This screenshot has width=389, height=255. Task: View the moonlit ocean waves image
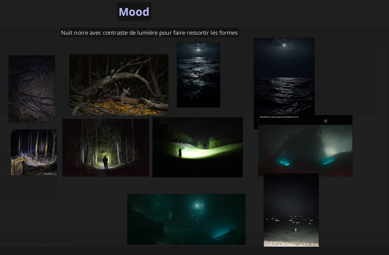tap(198, 75)
